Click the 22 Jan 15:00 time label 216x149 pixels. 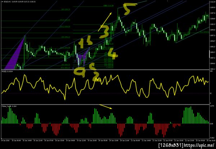(x=179, y=141)
